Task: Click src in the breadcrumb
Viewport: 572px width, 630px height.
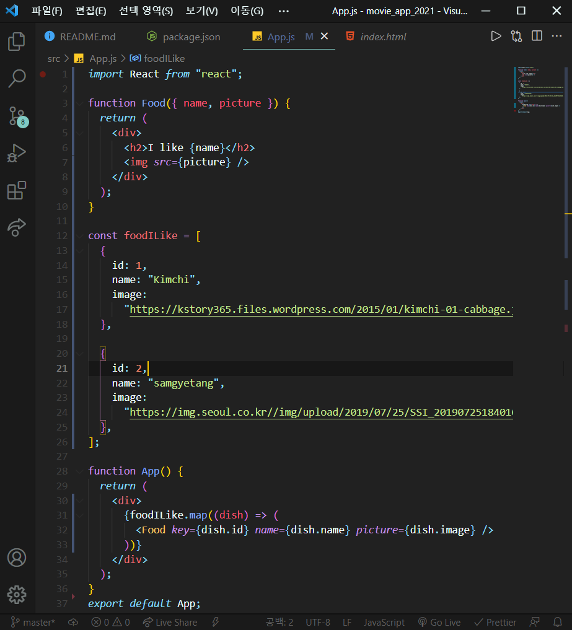Action: coord(53,59)
